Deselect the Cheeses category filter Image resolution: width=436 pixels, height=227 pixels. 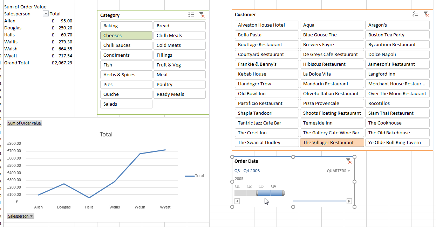click(x=126, y=35)
